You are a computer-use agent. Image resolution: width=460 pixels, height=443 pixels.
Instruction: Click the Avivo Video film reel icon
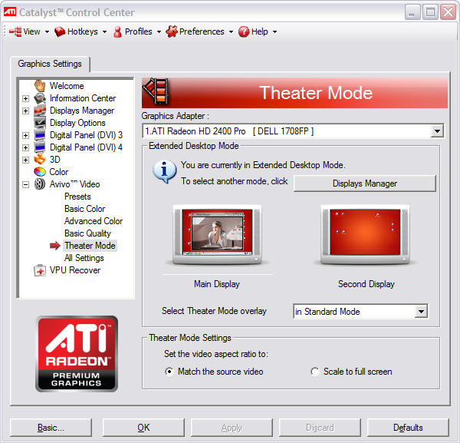pyautogui.click(x=40, y=184)
